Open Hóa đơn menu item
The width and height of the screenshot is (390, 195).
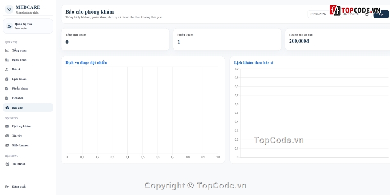[28, 98]
